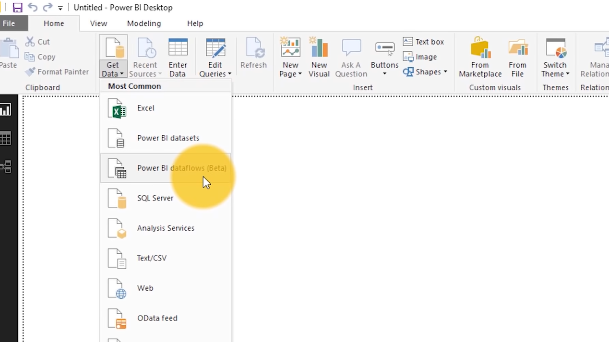Click the Redo arrow in title bar
Image resolution: width=609 pixels, height=342 pixels.
point(48,8)
